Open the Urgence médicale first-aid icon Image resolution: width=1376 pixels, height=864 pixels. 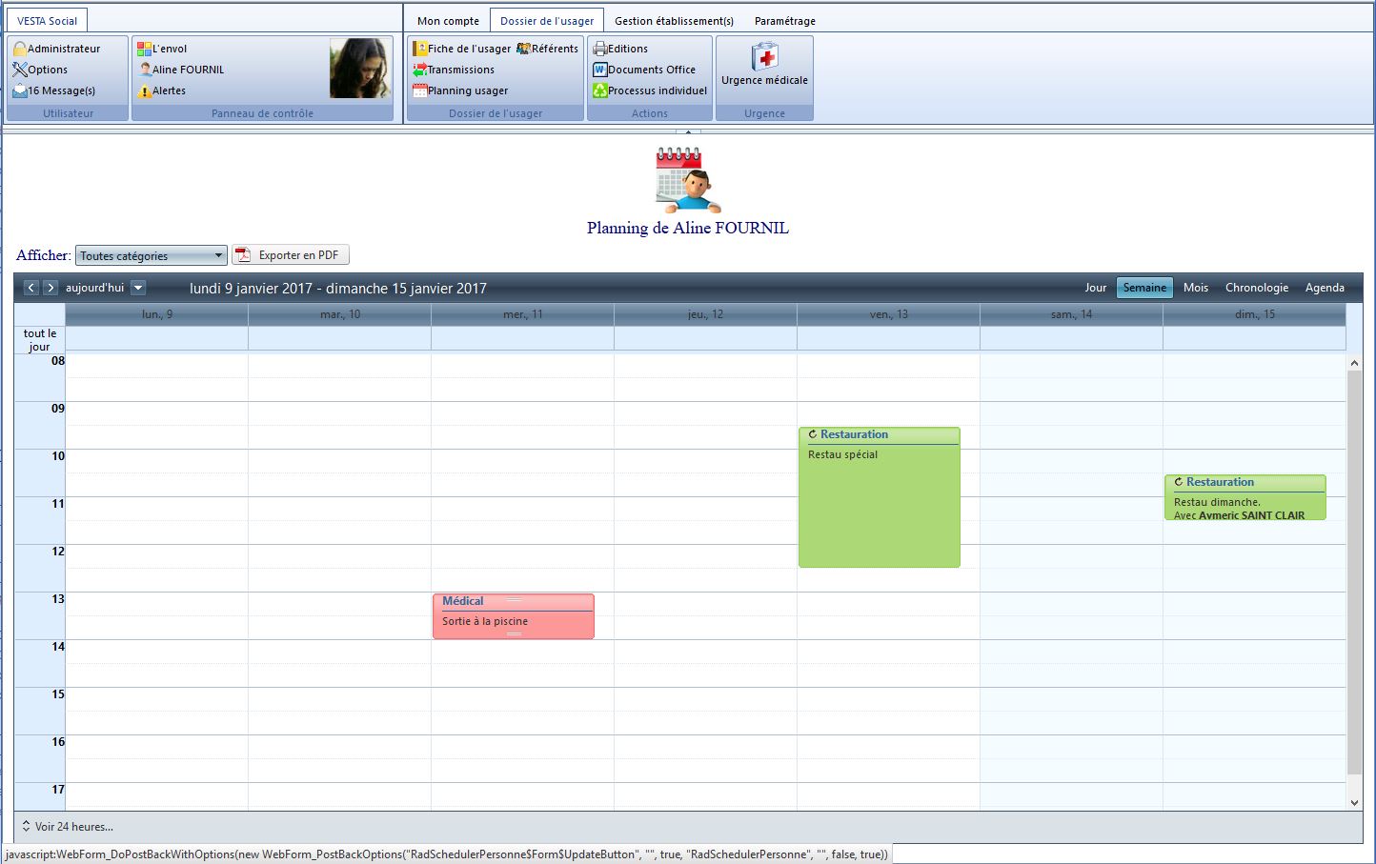764,58
